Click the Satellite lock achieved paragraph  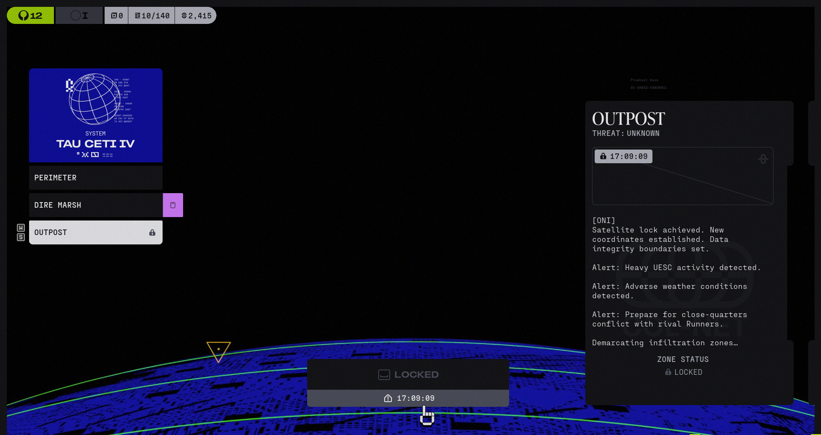click(x=660, y=239)
